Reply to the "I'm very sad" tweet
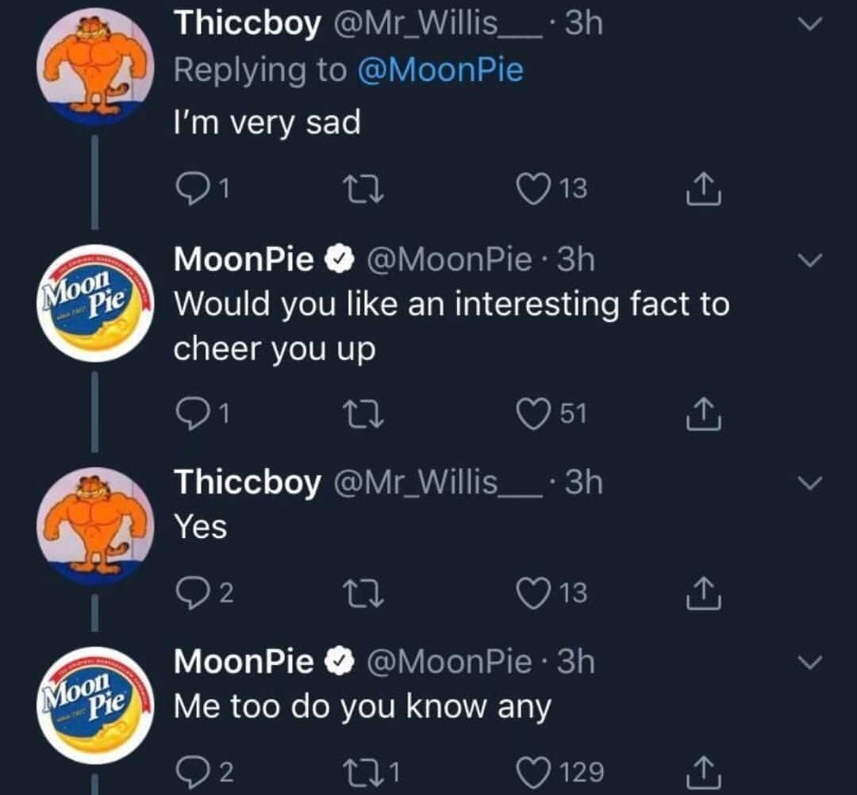Viewport: 857px width, 795px height. tap(192, 189)
